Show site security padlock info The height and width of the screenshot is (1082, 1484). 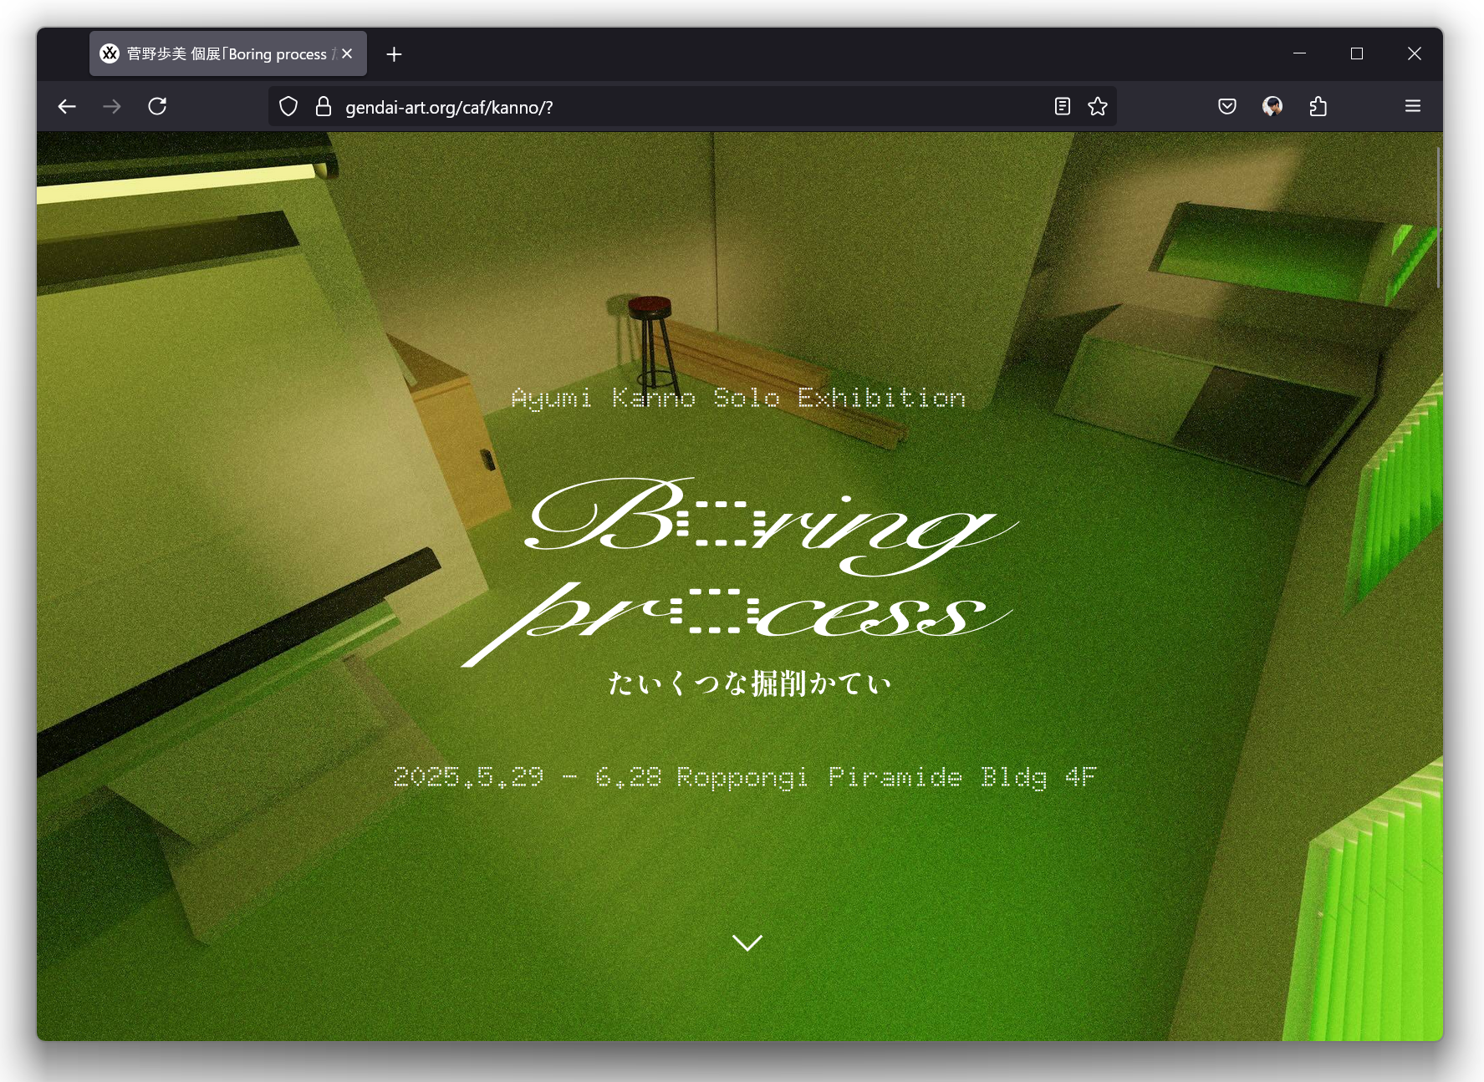tap(324, 106)
